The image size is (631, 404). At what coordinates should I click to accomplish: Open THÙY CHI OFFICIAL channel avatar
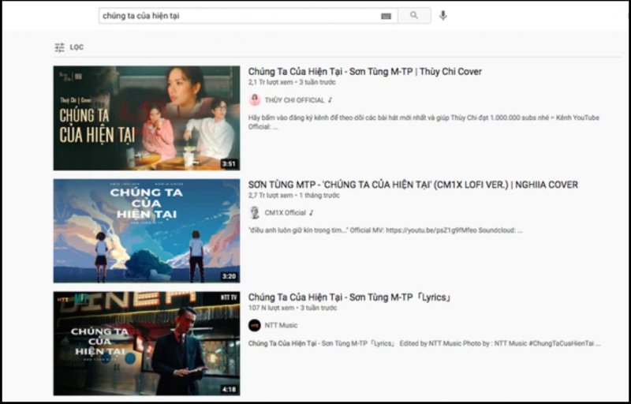tap(254, 99)
